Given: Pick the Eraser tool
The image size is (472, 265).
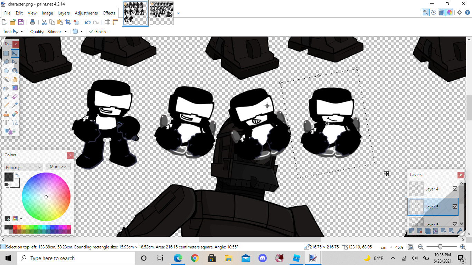Looking at the screenshot, I should pyautogui.click(x=15, y=97).
